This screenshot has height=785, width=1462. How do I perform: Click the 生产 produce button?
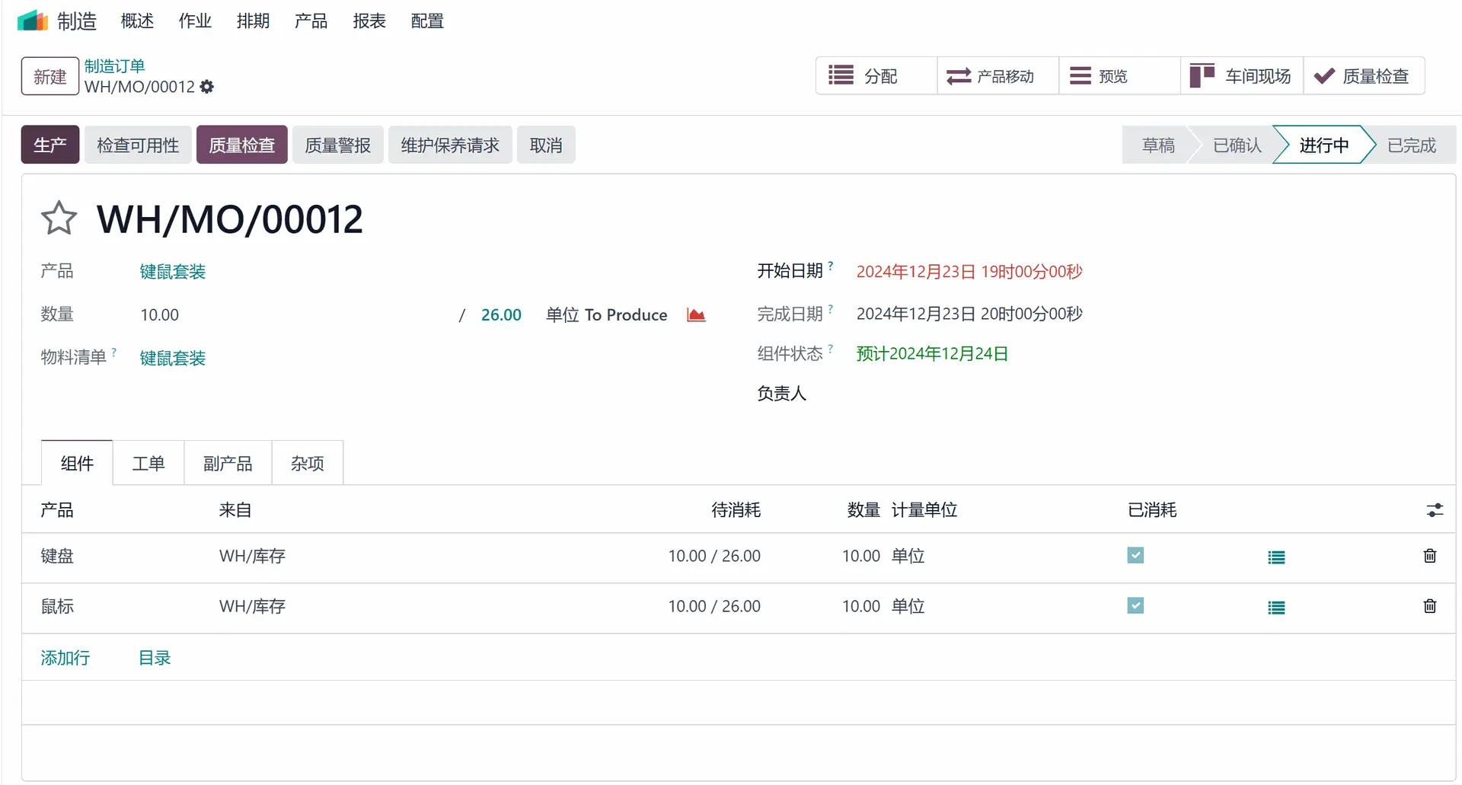[x=50, y=145]
